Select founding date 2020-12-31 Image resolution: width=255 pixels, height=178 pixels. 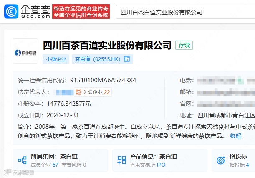tap(63, 115)
